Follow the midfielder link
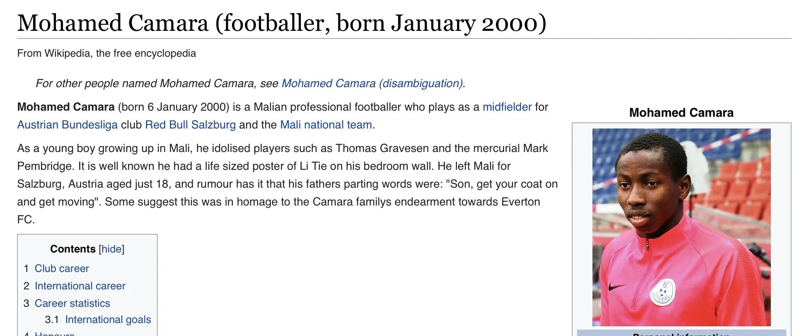 click(507, 107)
